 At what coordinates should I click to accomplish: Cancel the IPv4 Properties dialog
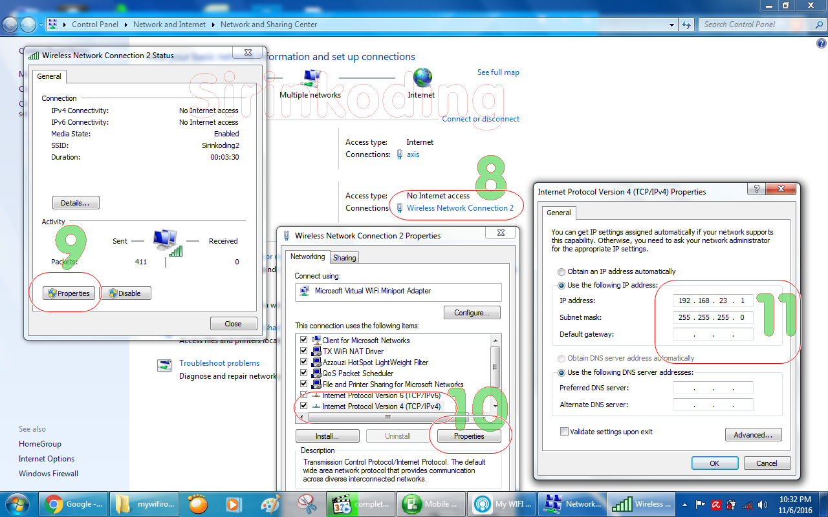point(767,463)
